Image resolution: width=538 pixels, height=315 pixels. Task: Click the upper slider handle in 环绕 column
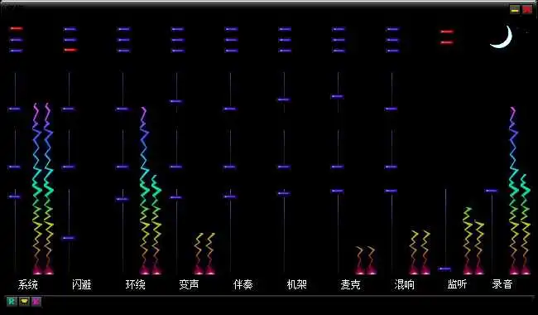coord(122,109)
